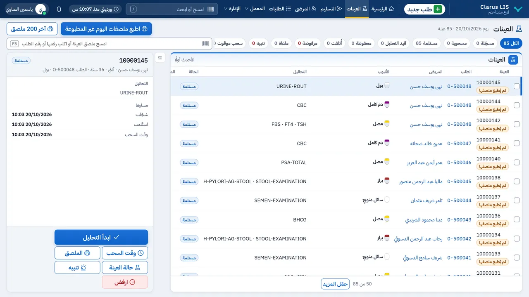529x297 pixels.
Task: Open the المرضى nav tab
Action: (x=305, y=9)
